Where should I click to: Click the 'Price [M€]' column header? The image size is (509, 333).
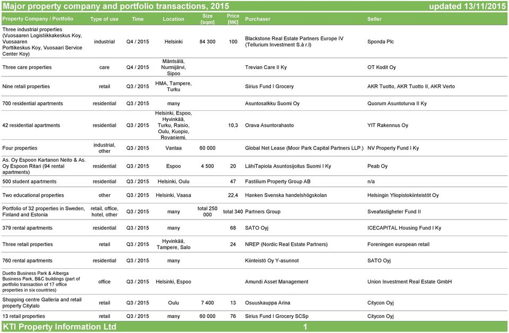pos(233,19)
